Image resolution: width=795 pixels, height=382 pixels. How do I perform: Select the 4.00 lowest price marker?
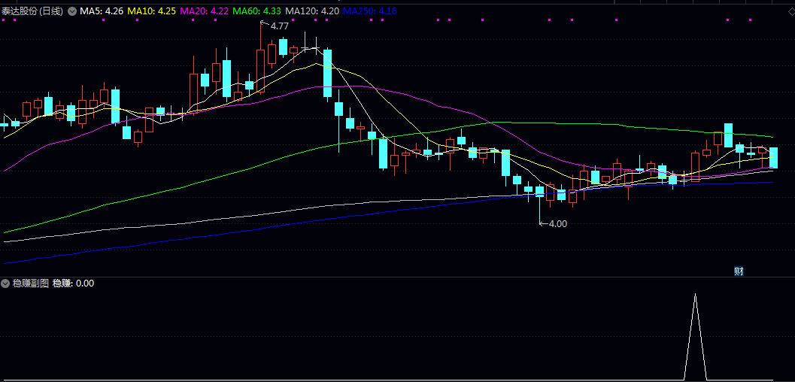tap(557, 223)
